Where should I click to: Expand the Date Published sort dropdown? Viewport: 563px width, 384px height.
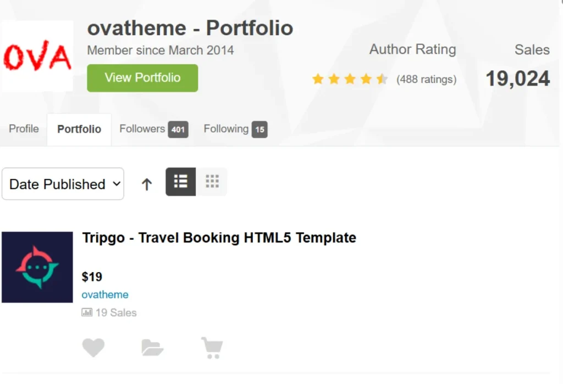coord(63,184)
